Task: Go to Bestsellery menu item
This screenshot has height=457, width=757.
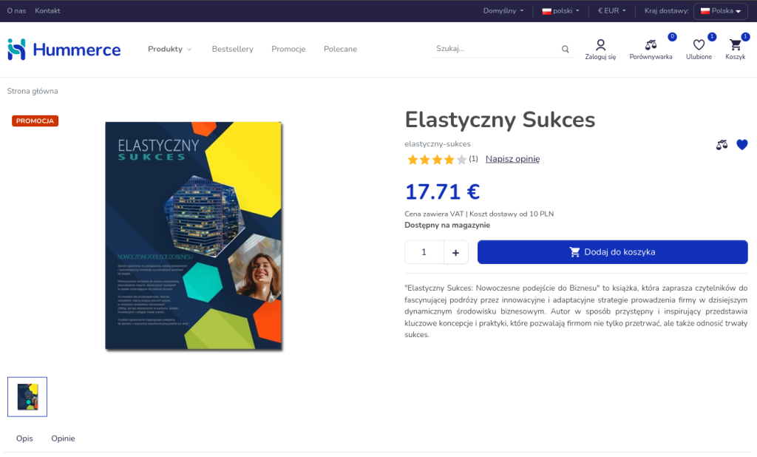Action: pos(232,50)
